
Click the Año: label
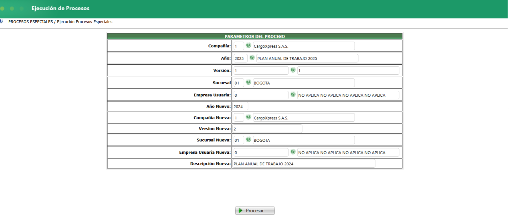click(x=226, y=58)
